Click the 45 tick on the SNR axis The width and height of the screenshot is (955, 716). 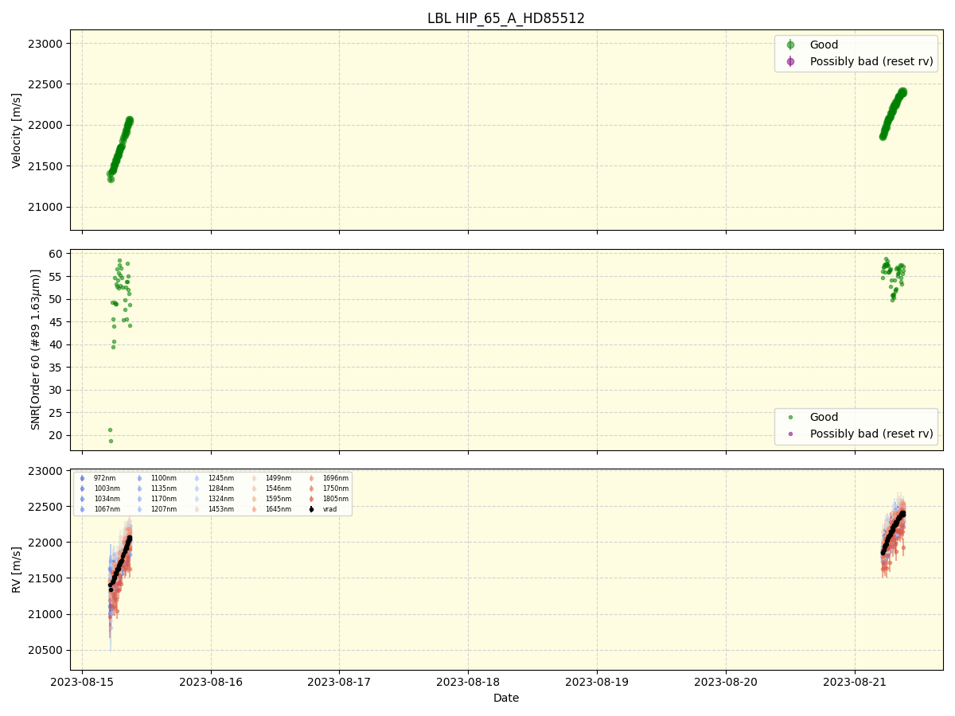click(57, 322)
